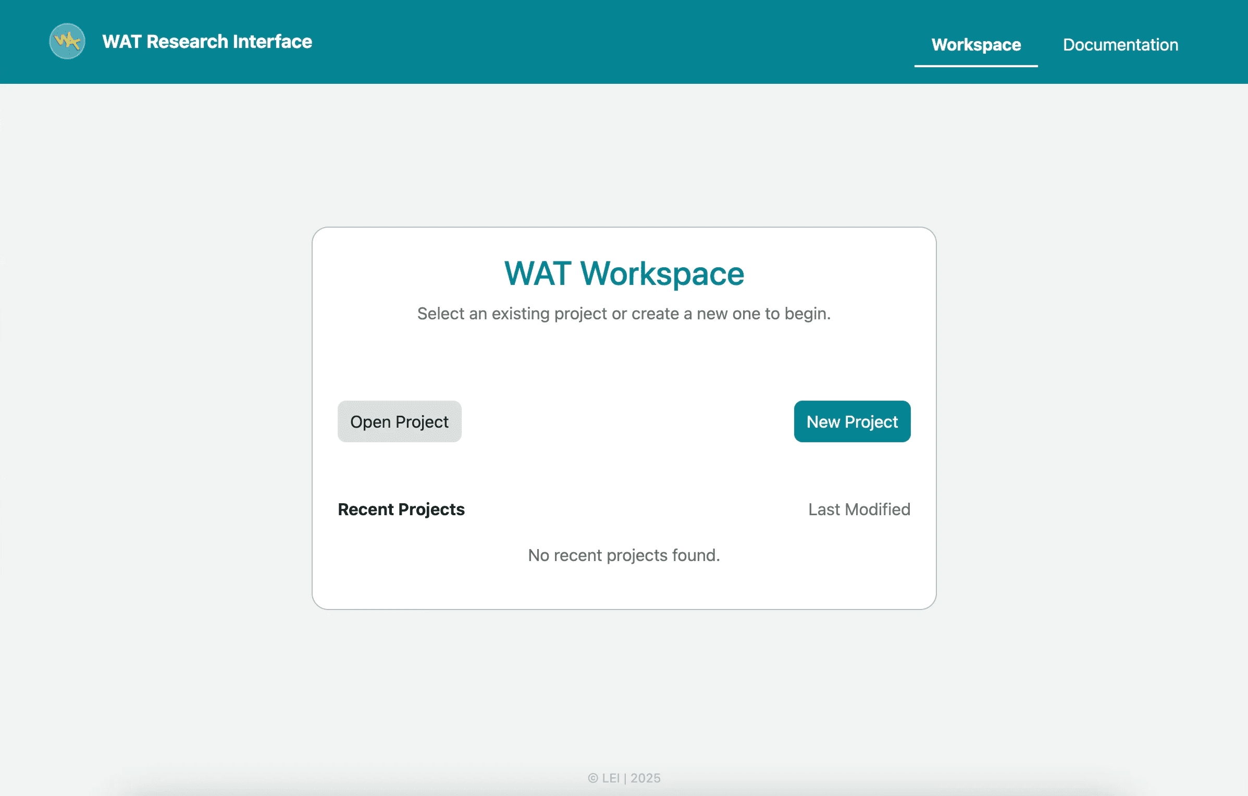Sort by Last Modified column header

coord(859,509)
